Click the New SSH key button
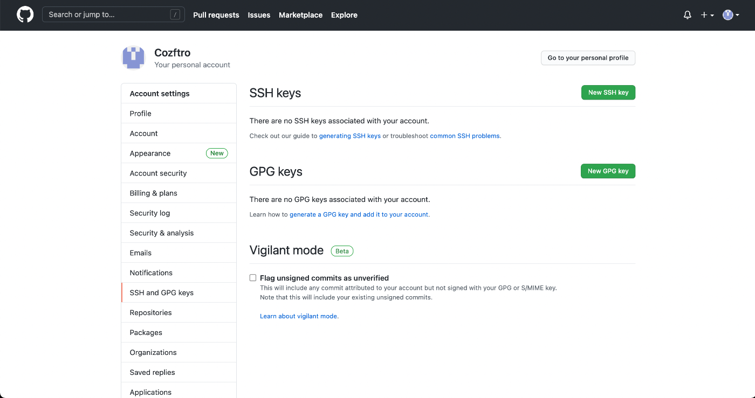This screenshot has width=755, height=398. point(608,93)
